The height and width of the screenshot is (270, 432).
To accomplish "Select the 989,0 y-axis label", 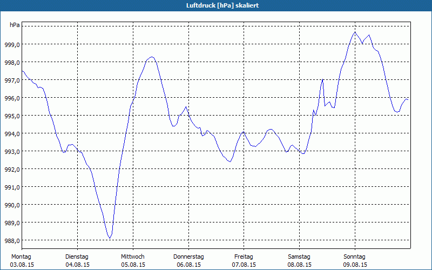I will click(x=12, y=222).
